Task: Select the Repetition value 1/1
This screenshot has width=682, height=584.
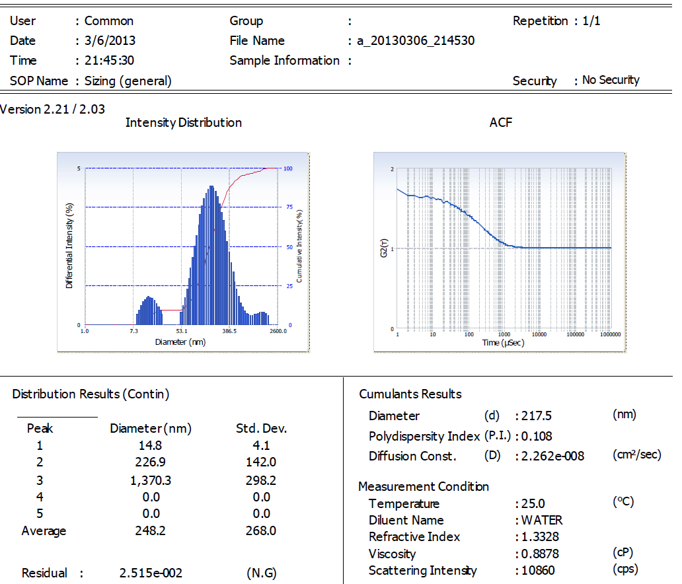Action: click(x=591, y=21)
